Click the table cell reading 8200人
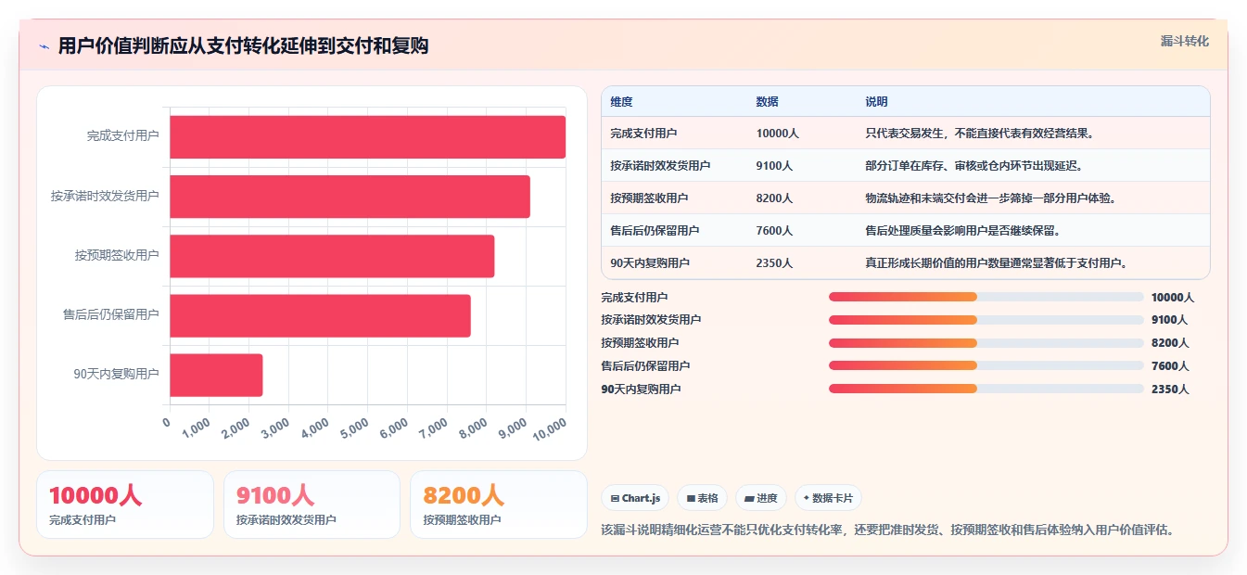Image resolution: width=1247 pixels, height=575 pixels. [x=774, y=198]
